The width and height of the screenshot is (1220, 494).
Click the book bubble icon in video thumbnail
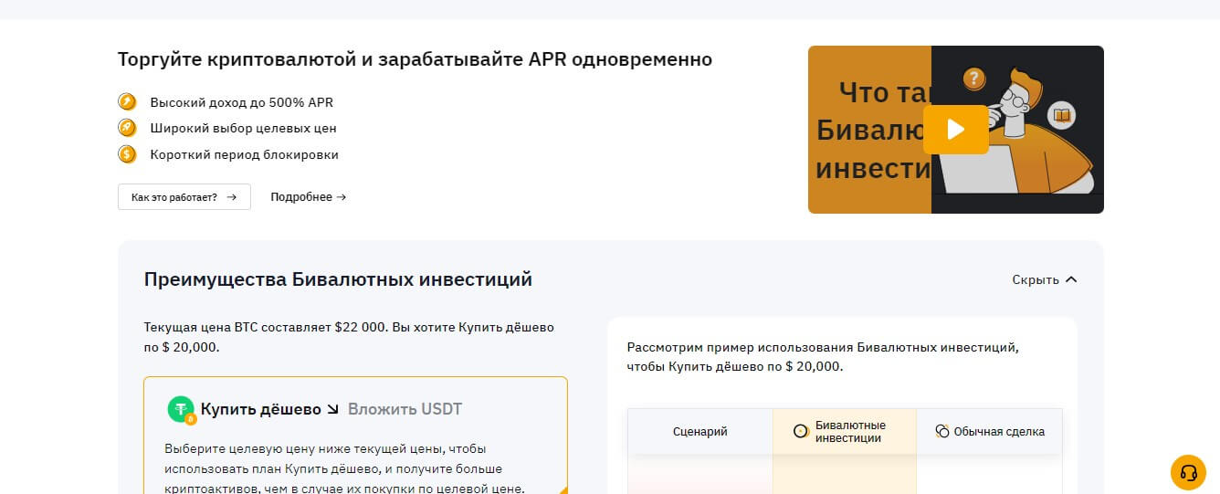(x=1061, y=116)
